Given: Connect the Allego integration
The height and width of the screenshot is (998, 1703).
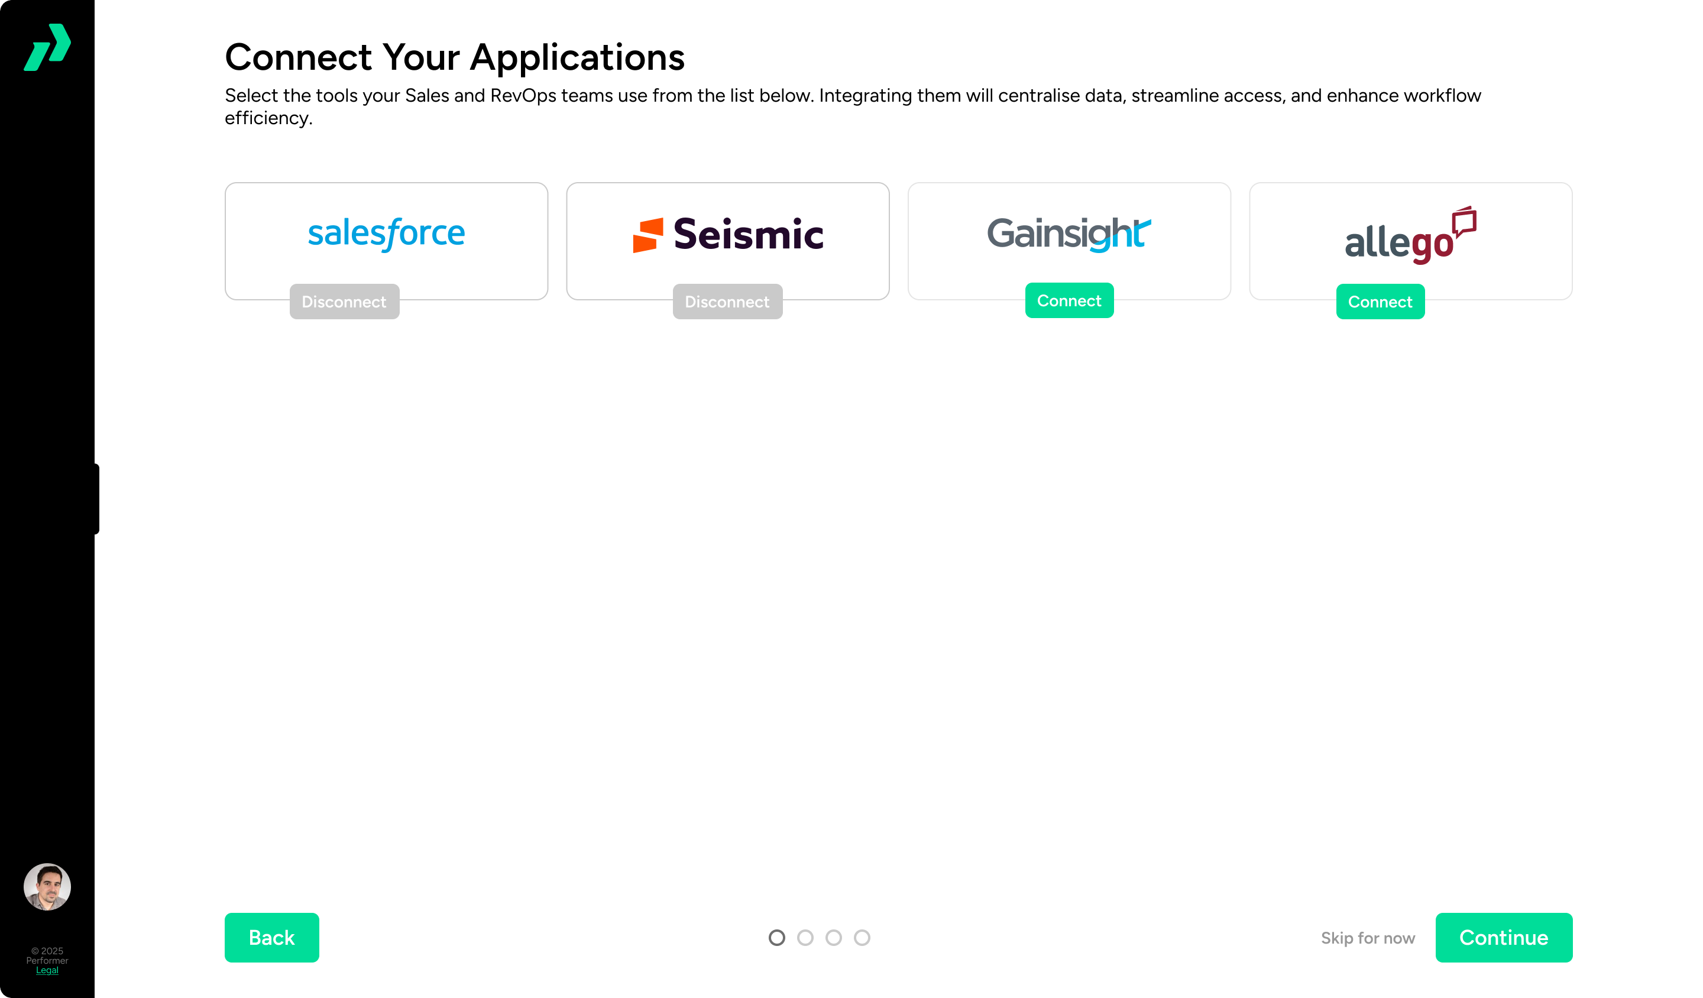Looking at the screenshot, I should [1380, 302].
